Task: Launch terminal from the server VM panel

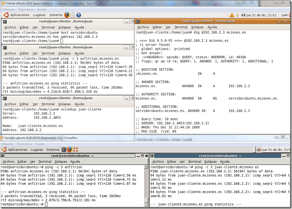Action: click(x=64, y=150)
